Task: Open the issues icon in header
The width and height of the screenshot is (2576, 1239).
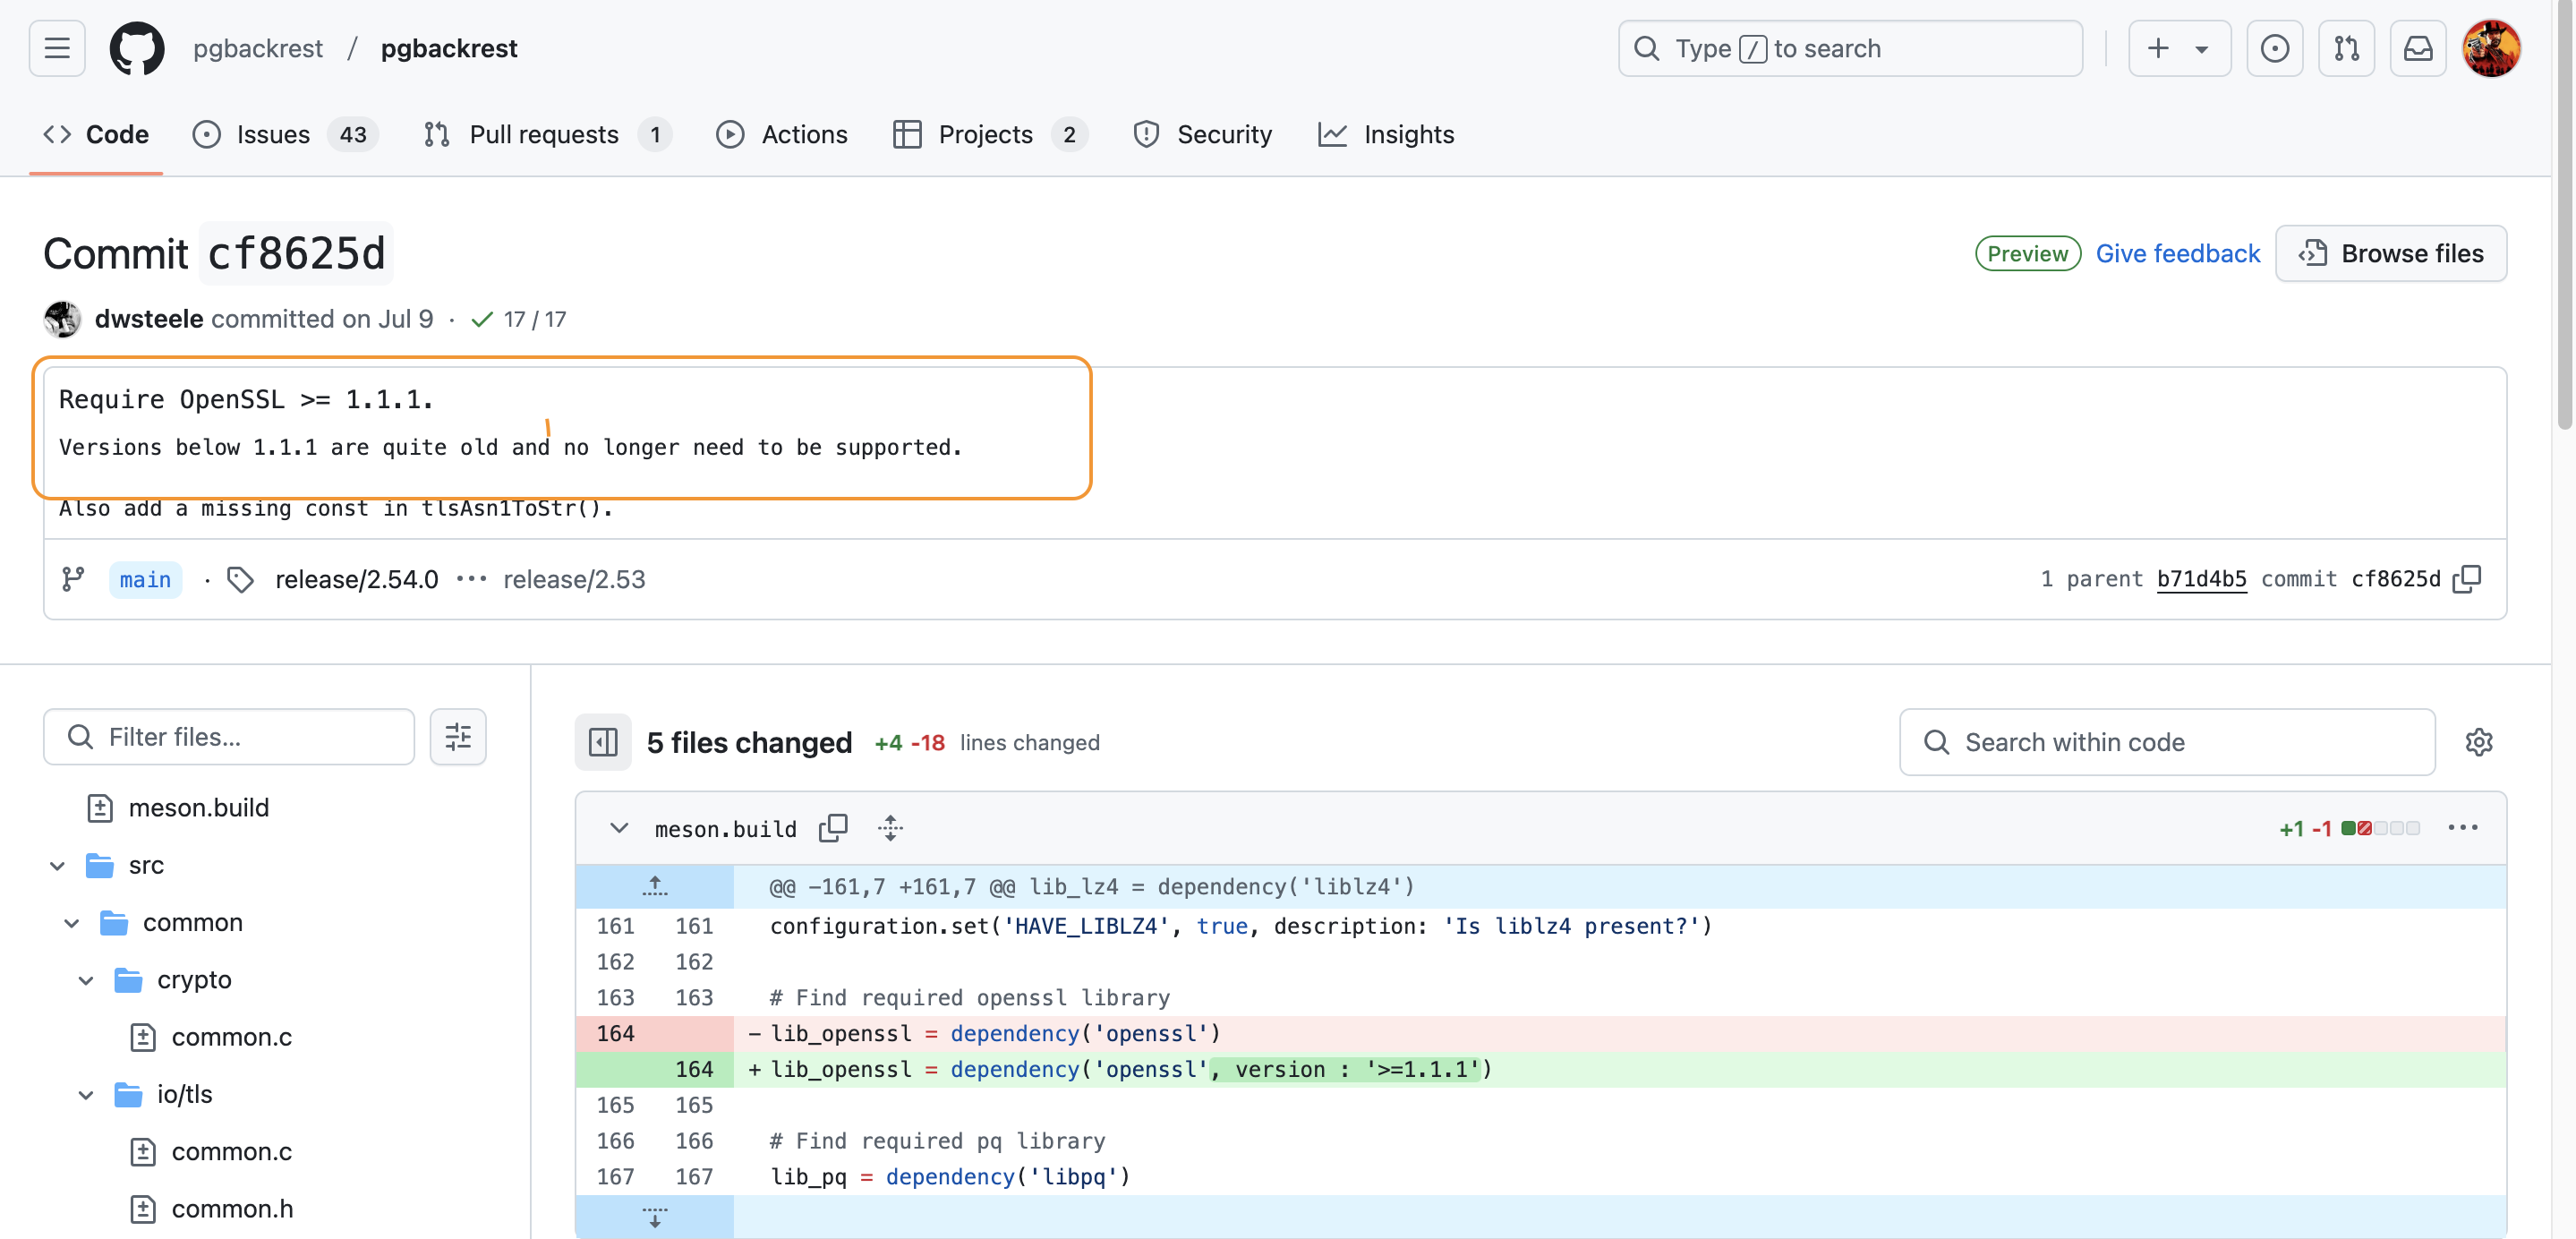Action: pos(2274,48)
